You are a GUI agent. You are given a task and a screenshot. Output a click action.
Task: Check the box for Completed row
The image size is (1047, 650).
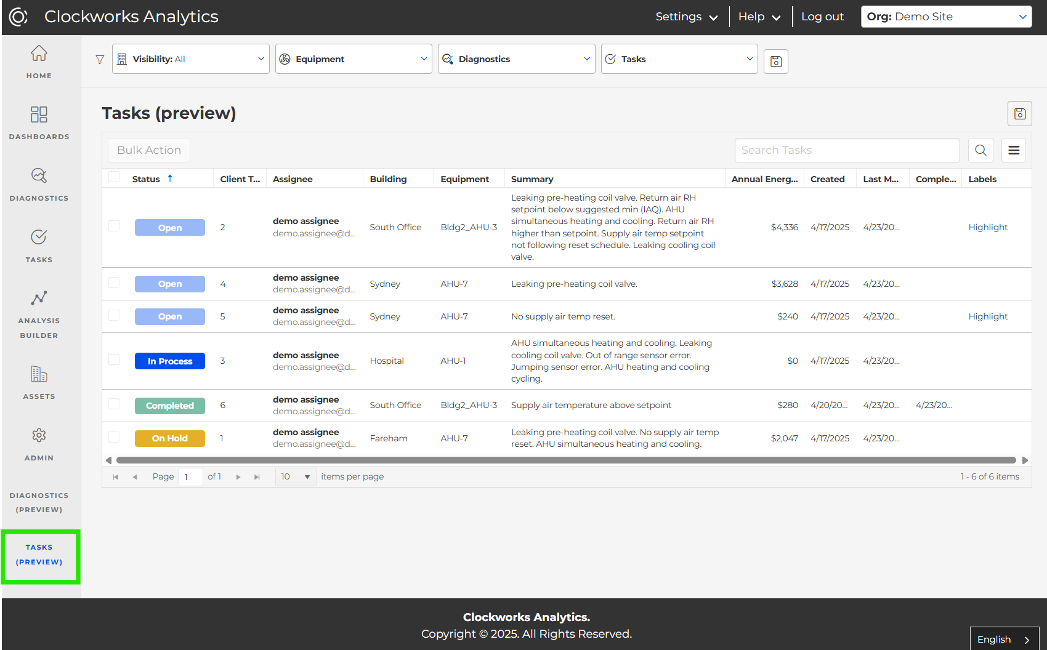[x=114, y=404]
